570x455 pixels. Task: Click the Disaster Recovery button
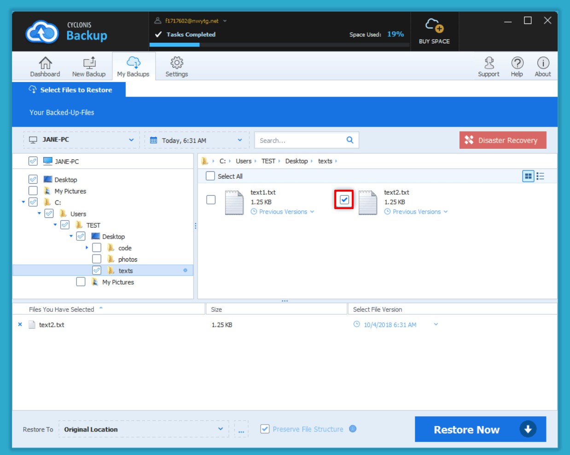pos(503,140)
